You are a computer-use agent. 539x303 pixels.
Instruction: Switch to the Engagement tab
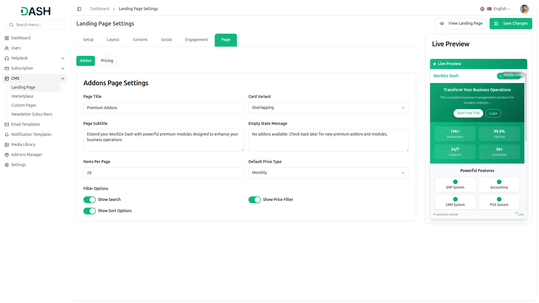196,40
